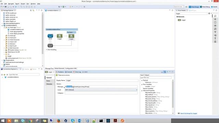Open the Navigate menu
Image resolution: width=219 pixels, height=123 pixels.
11,4
